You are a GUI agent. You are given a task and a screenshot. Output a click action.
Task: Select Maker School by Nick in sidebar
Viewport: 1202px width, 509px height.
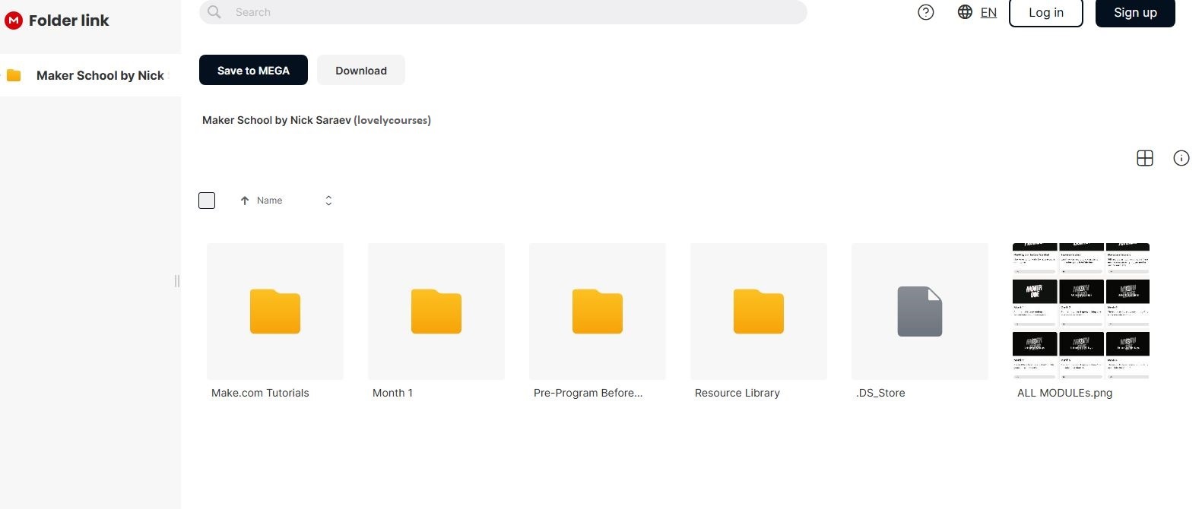tap(100, 75)
